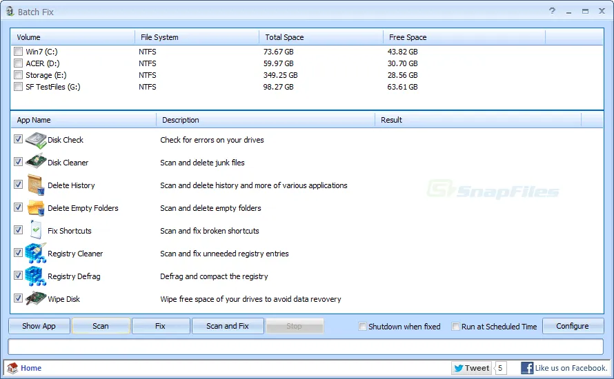Sort by the File System column header
This screenshot has height=379, width=614.
coord(197,37)
